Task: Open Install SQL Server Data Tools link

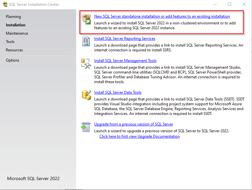Action: [118, 92]
